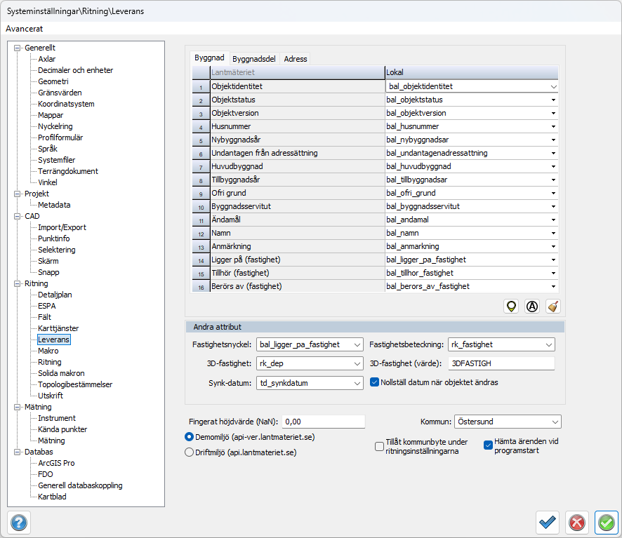Open the Fastighetsnyckel dropdown
Viewport: 622px width, 538px height.
point(310,344)
